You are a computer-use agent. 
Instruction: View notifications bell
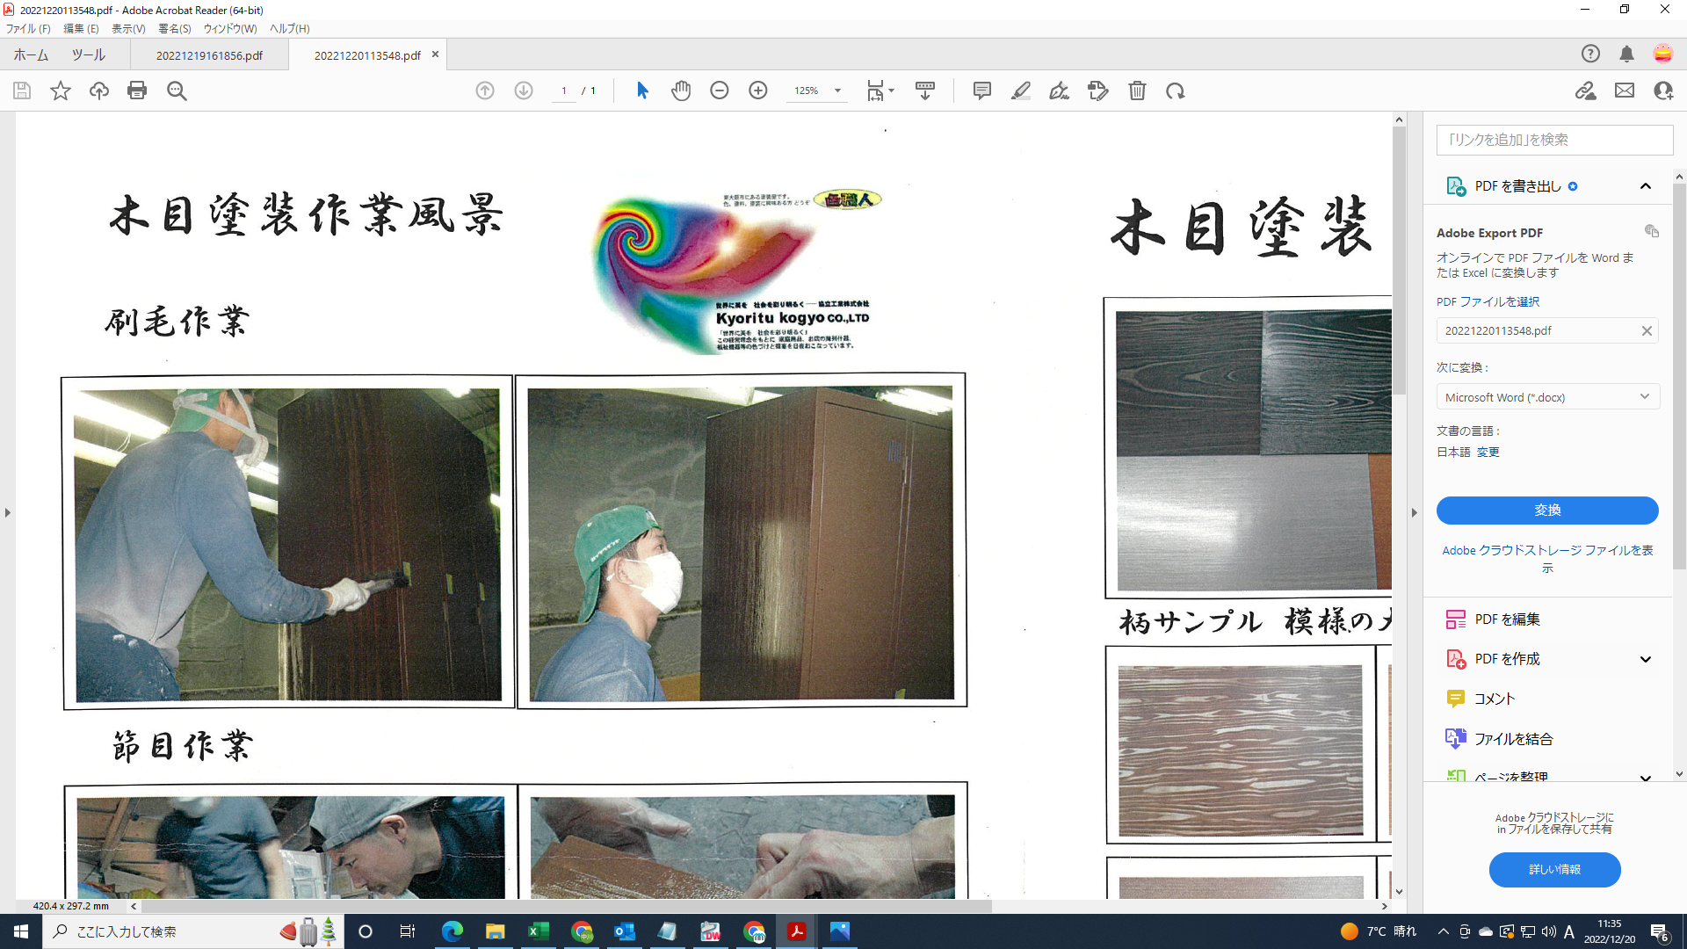click(1626, 54)
